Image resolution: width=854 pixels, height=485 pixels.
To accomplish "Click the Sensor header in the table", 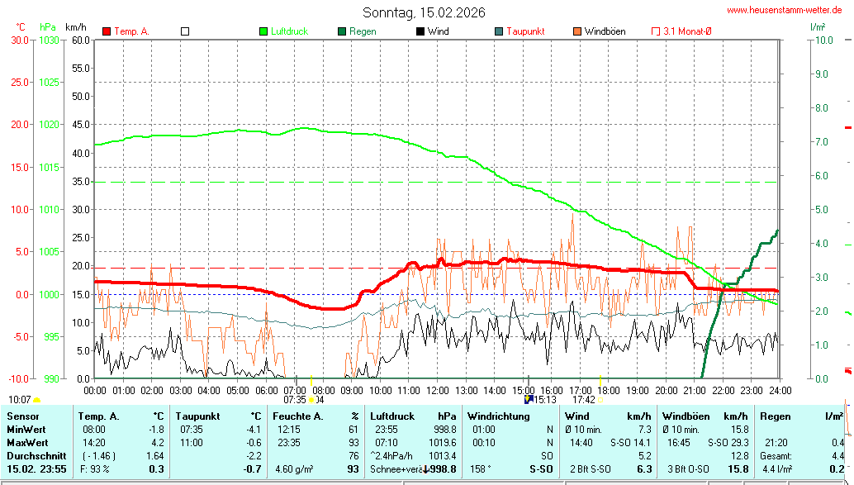I will click(23, 416).
